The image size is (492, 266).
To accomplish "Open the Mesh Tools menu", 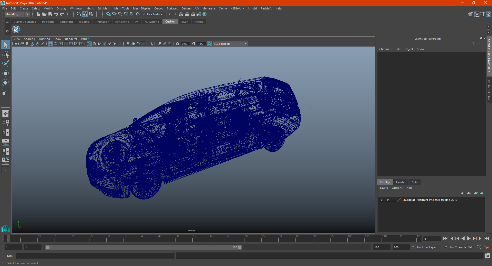I will pos(121,8).
